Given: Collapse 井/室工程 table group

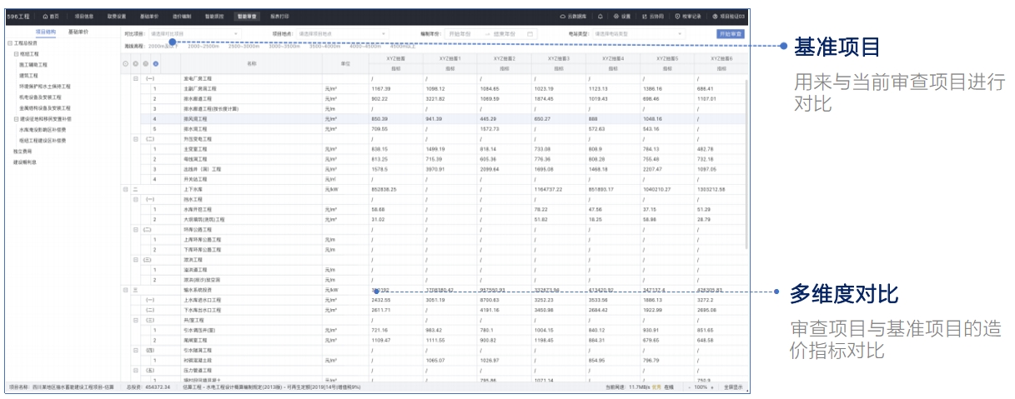Looking at the screenshot, I should pos(136,320).
